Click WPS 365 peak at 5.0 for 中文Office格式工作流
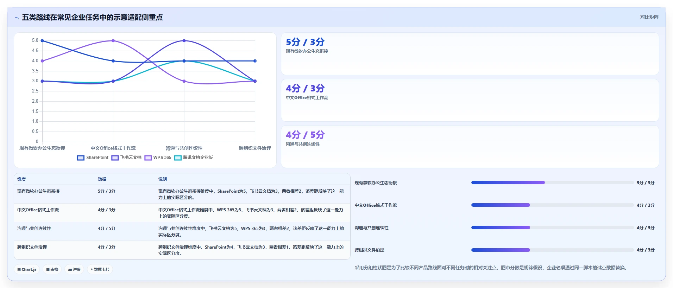 [x=113, y=41]
